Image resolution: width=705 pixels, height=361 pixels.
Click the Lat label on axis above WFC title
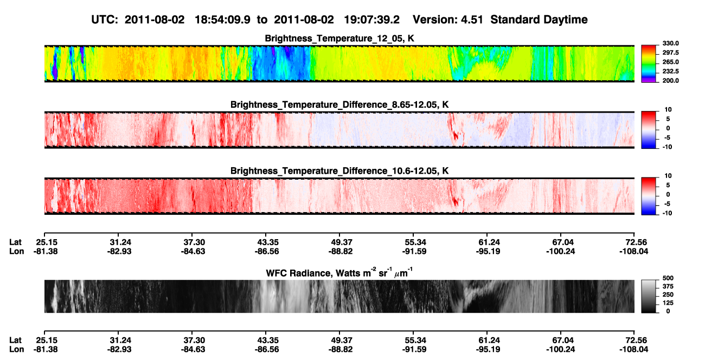pyautogui.click(x=15, y=242)
